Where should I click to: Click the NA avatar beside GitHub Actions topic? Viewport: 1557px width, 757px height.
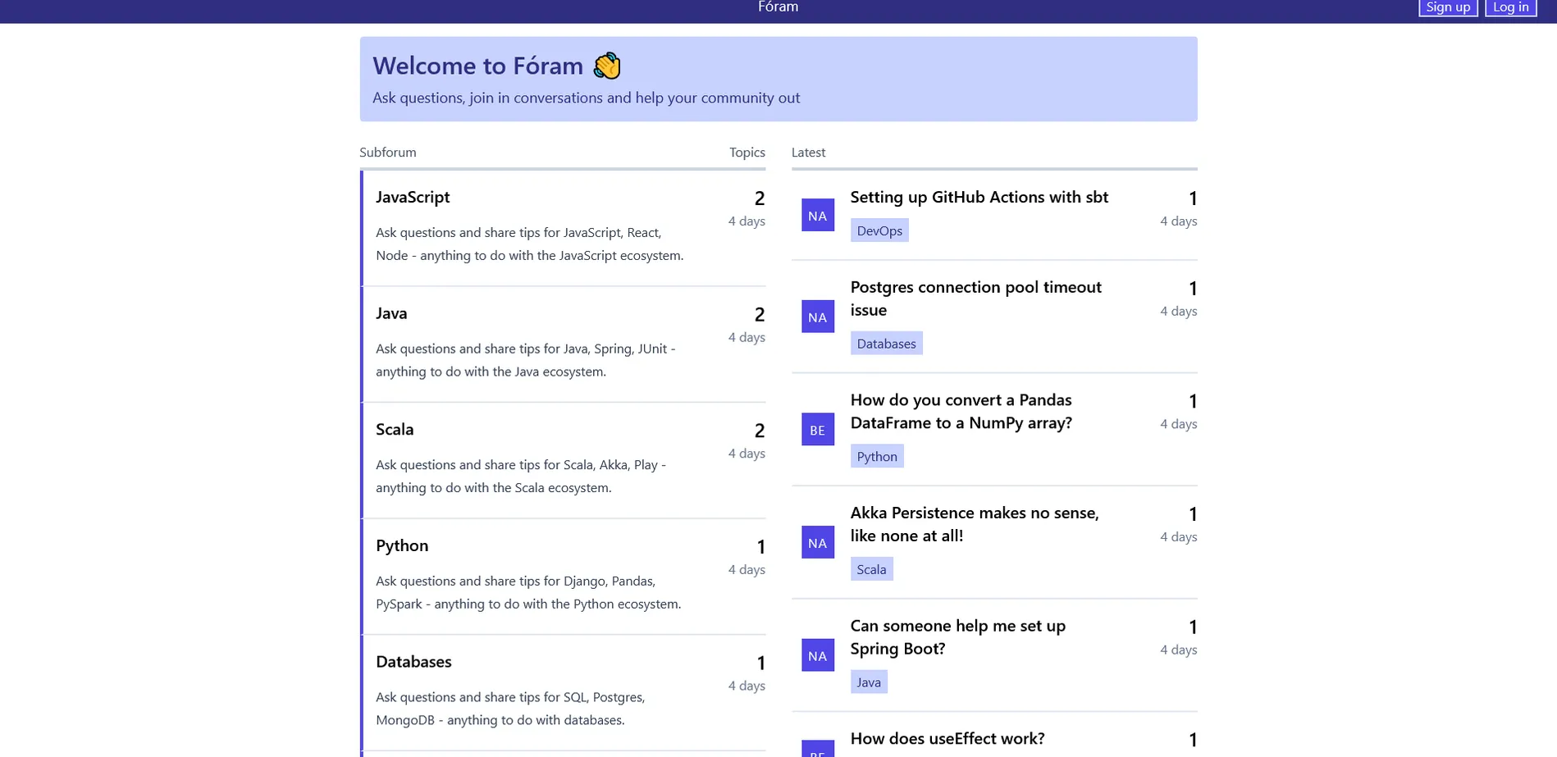[817, 215]
